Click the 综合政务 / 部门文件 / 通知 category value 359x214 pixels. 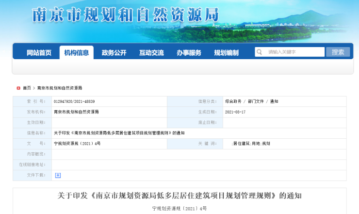[251, 101]
